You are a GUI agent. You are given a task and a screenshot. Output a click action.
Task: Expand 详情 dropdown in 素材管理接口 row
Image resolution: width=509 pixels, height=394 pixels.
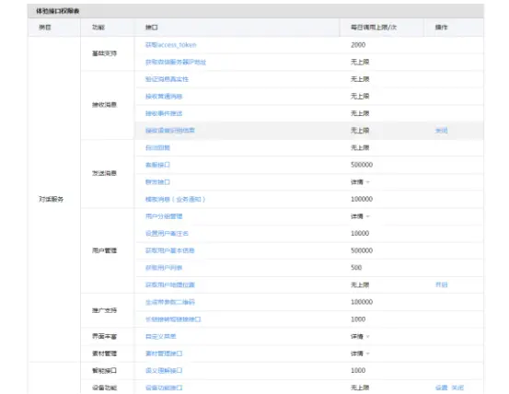tap(360, 353)
